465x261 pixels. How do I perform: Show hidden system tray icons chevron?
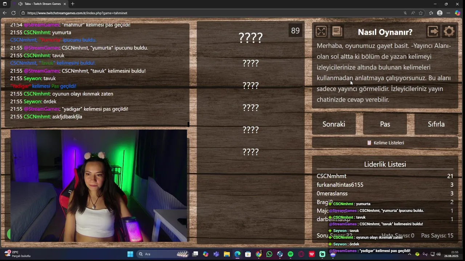coord(409,254)
